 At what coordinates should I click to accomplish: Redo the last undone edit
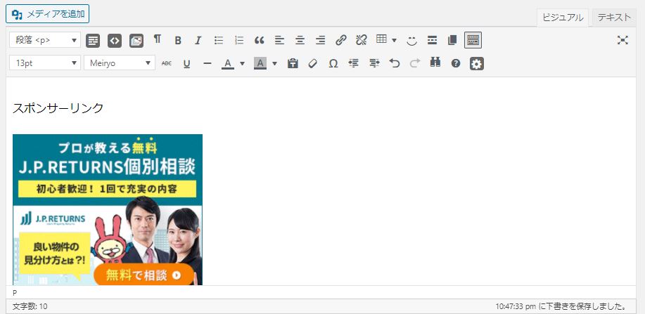point(415,63)
